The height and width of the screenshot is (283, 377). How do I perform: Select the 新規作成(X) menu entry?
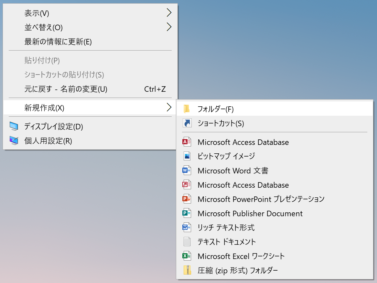90,108
